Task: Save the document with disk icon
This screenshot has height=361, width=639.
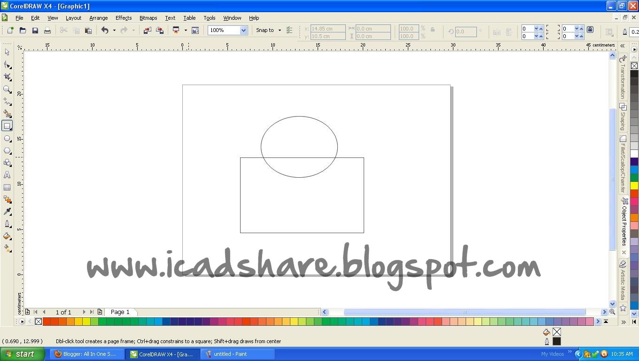Action: coord(35,30)
